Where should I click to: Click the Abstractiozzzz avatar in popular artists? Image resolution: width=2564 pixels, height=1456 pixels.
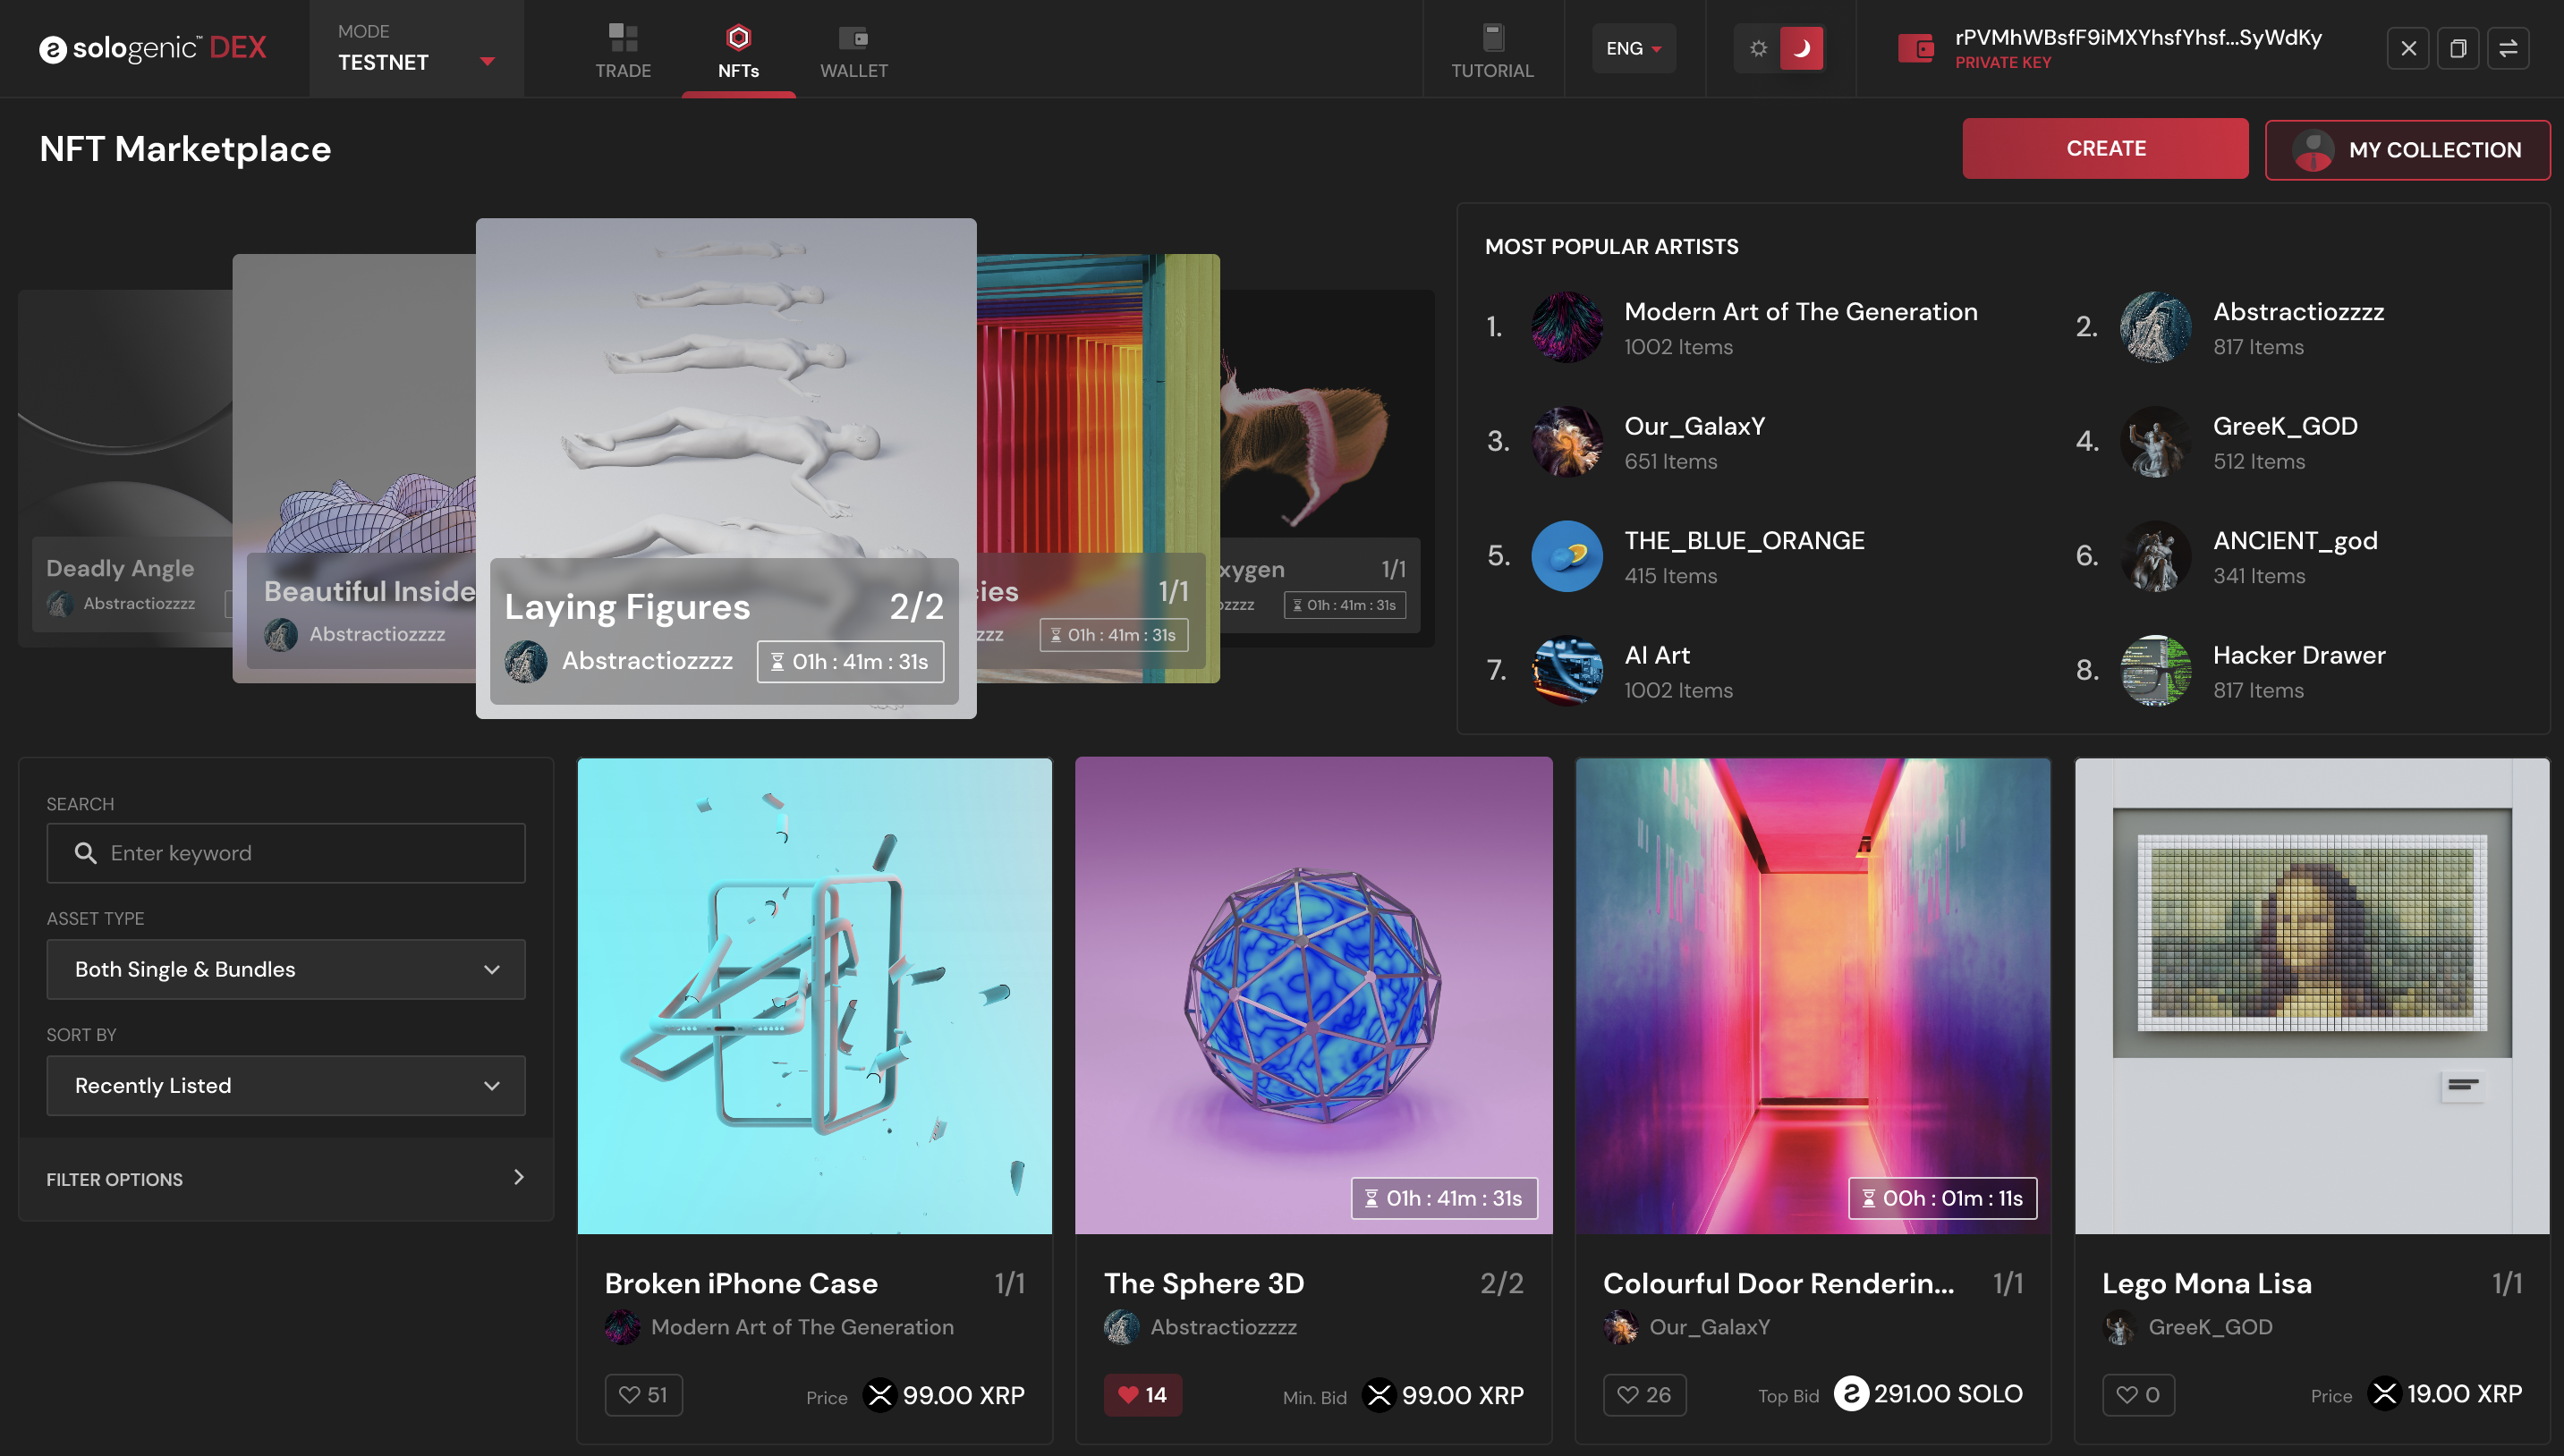tap(2155, 327)
